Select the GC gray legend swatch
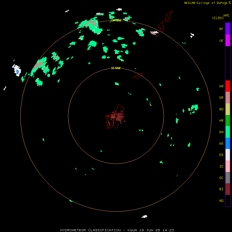 click(228, 178)
